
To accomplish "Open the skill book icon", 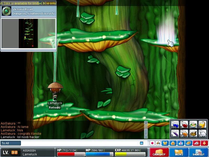I will pyautogui.click(x=188, y=143).
